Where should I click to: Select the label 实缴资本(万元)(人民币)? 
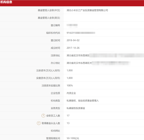48,78
